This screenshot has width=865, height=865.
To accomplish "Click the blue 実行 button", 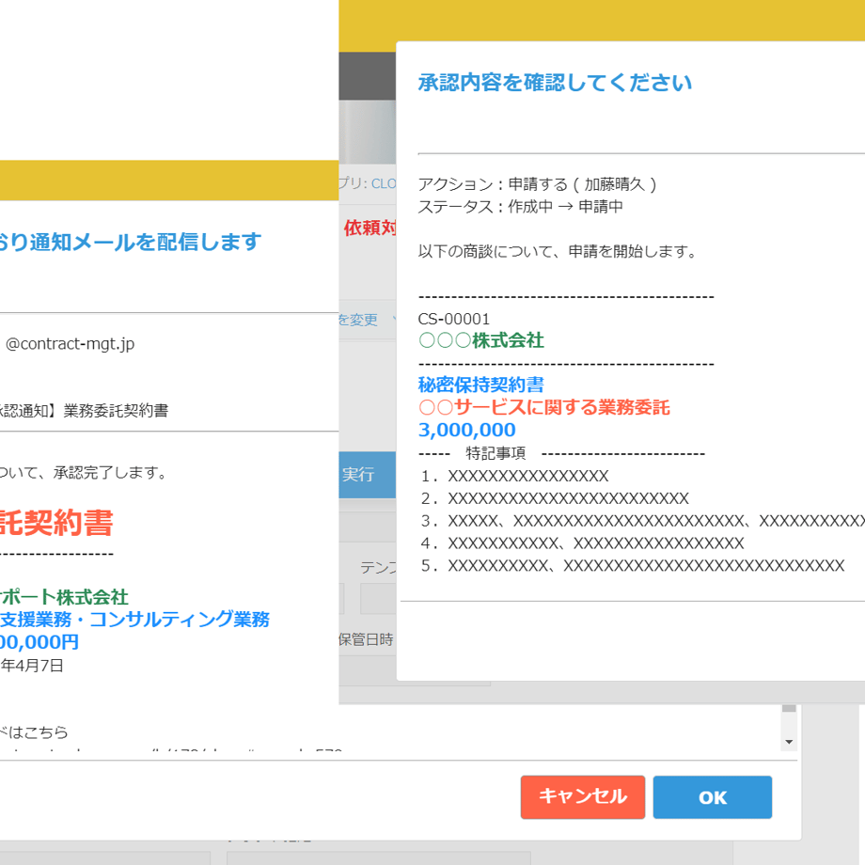I will tap(367, 475).
